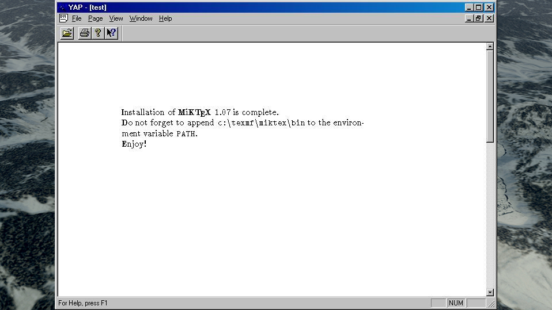Click 'For Help, press F1' status text

[x=83, y=303]
